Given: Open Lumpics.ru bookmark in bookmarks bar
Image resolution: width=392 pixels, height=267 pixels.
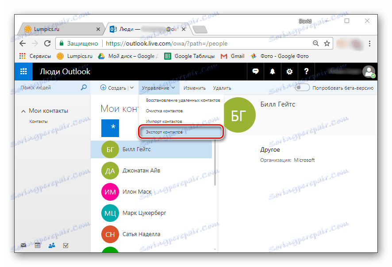Looking at the screenshot, I should click(x=74, y=56).
